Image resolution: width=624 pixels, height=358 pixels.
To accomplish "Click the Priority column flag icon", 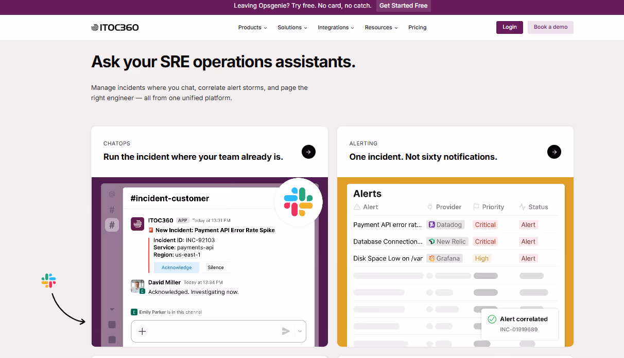I will point(476,207).
